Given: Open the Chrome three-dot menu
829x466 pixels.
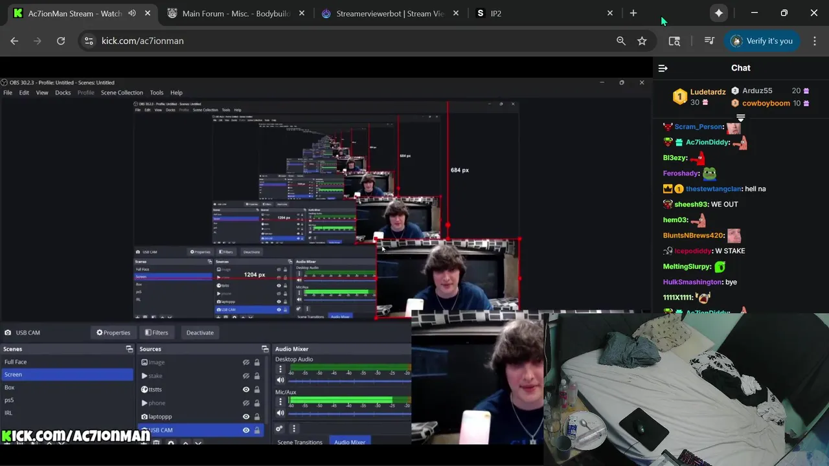Looking at the screenshot, I should pos(815,41).
